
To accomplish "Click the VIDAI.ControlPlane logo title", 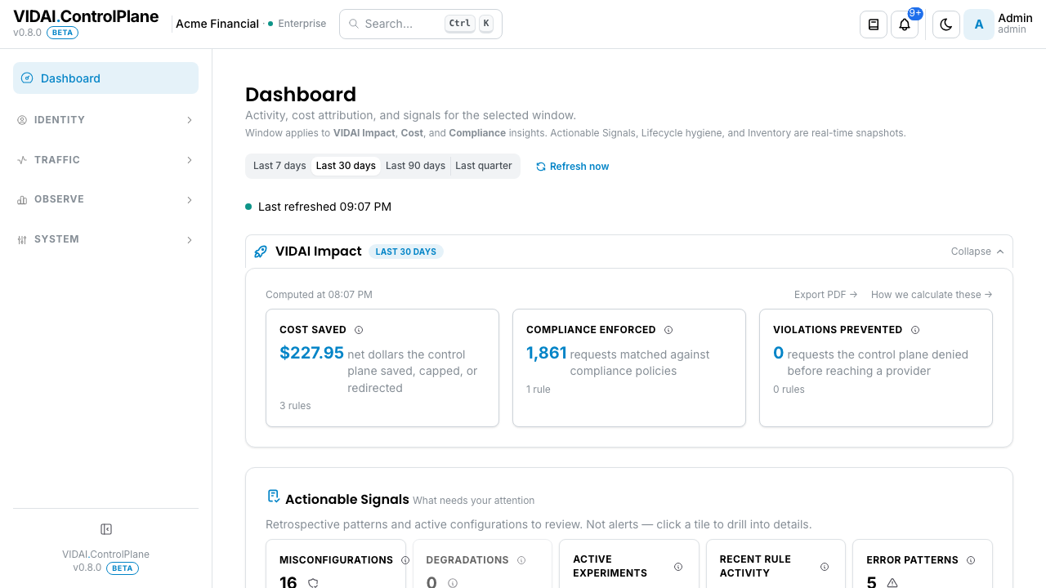I will (x=86, y=16).
